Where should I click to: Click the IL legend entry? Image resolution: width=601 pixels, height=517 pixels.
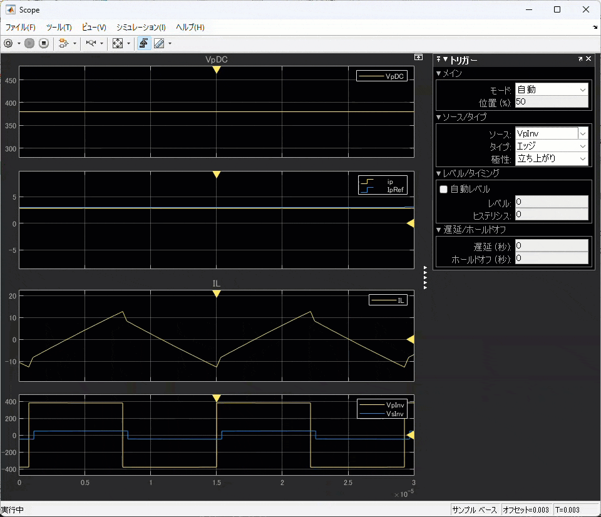pyautogui.click(x=388, y=300)
